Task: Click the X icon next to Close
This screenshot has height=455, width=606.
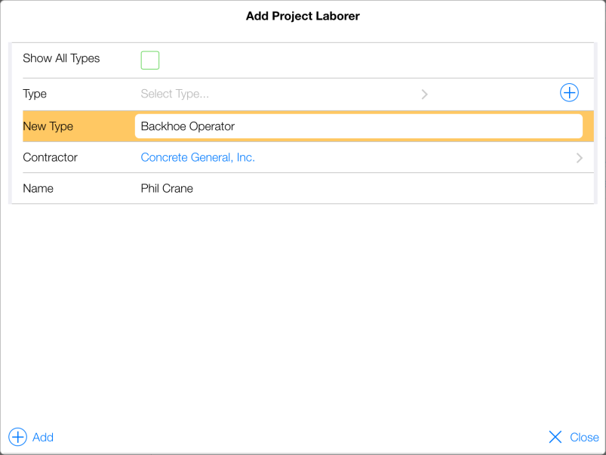Action: click(555, 437)
